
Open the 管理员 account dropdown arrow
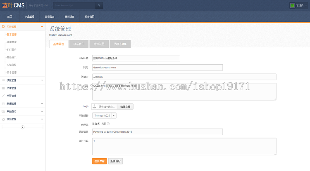pyautogui.click(x=306, y=5)
